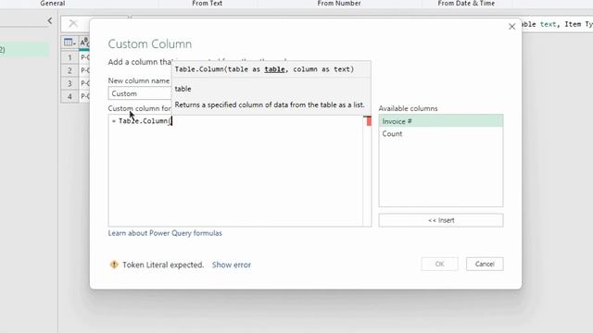The height and width of the screenshot is (333, 593).
Task: Click the From Date & Time ribbon group
Action: point(466,4)
